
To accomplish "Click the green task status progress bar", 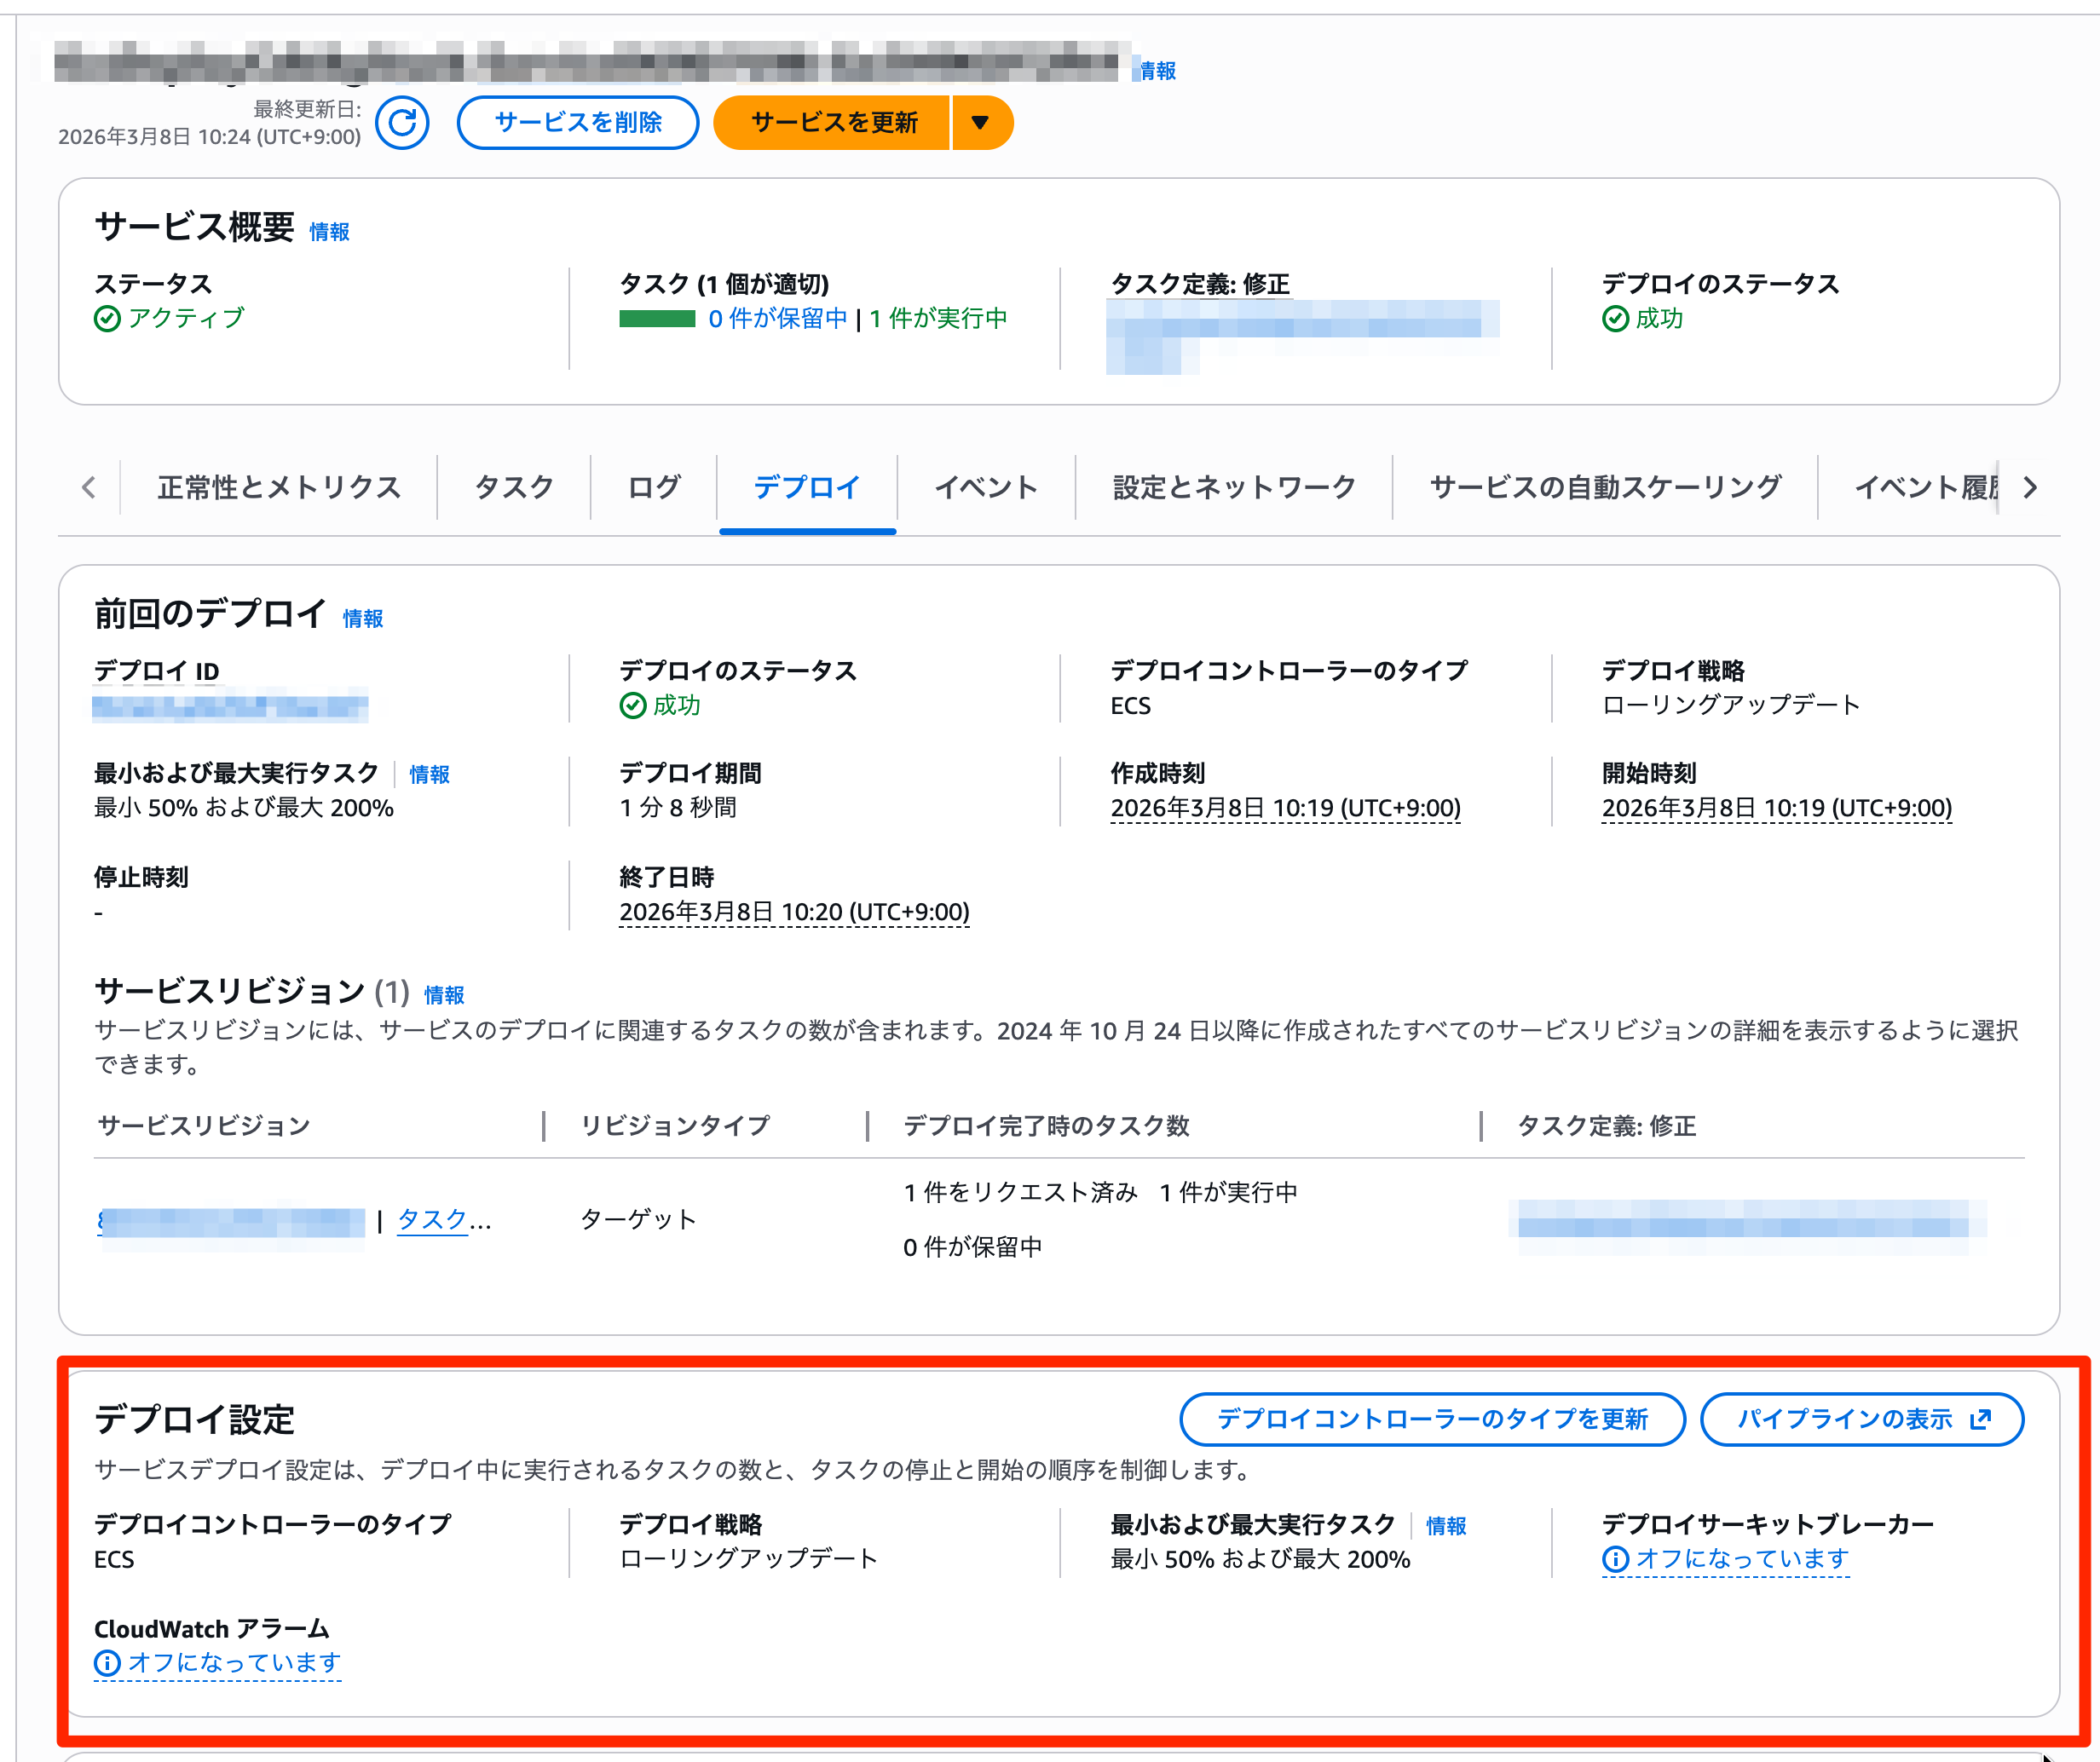I will [656, 318].
